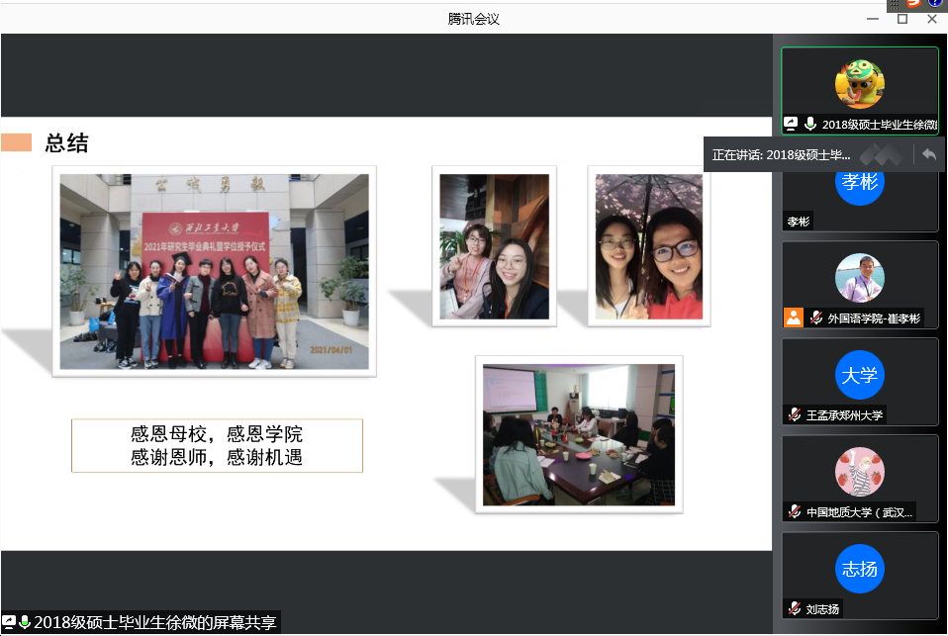This screenshot has width=948, height=636.
Task: Select the 崔孝彬 profile photo
Action: pos(859,278)
